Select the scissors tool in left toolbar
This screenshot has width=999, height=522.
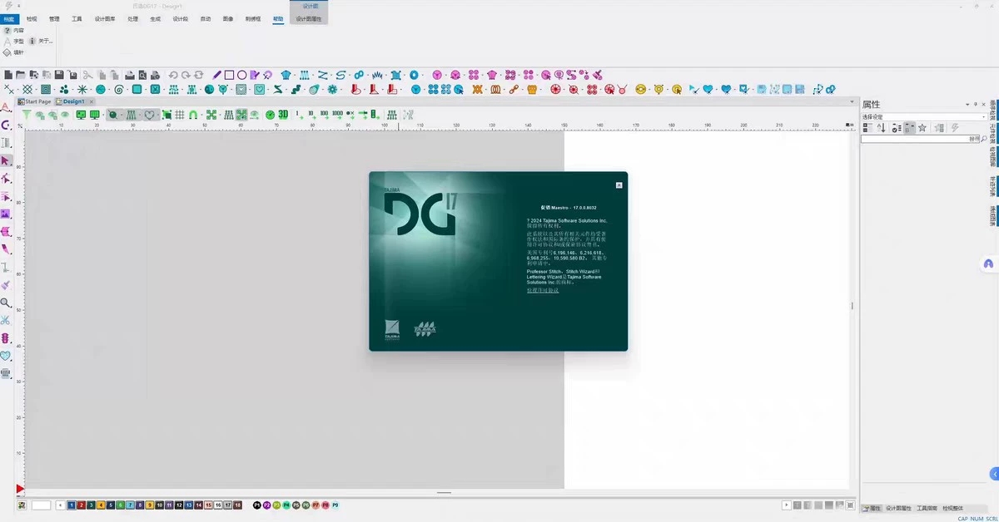[6, 320]
